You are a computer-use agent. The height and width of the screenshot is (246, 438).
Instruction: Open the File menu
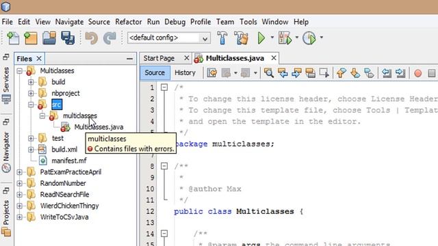[7, 22]
